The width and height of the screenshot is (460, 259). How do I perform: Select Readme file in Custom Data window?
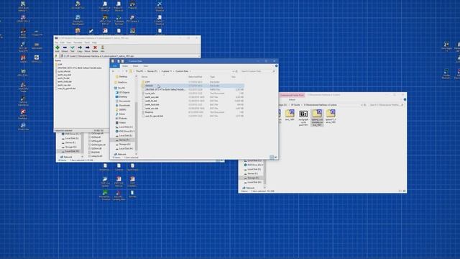click(x=193, y=112)
